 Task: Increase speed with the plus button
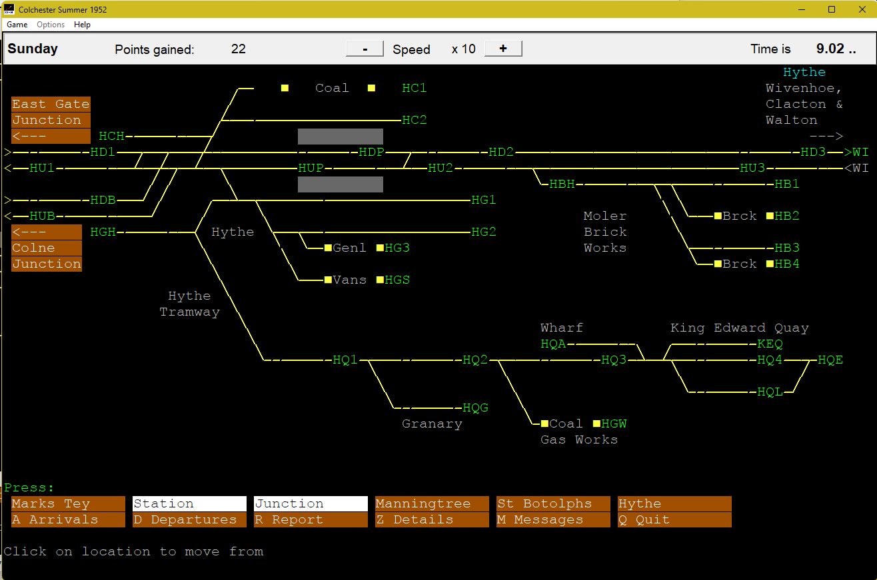coord(503,49)
